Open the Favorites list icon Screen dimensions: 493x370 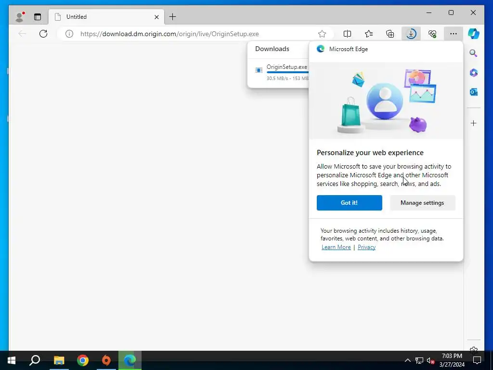click(369, 34)
